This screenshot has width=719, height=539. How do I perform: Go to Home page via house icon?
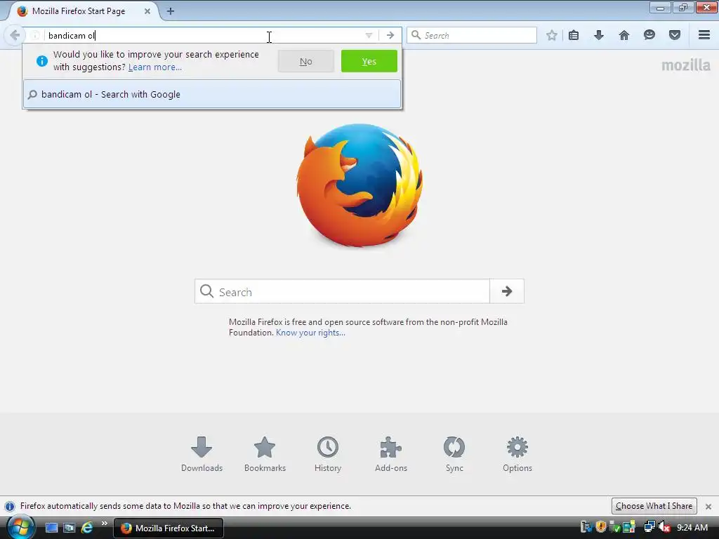[624, 35]
